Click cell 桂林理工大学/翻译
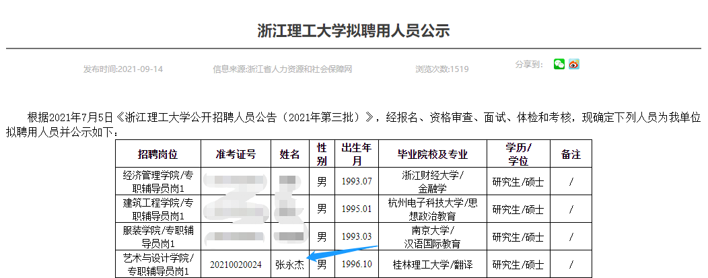The image size is (708, 278). click(x=433, y=265)
